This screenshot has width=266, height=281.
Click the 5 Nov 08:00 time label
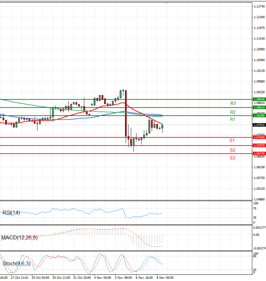click(124, 278)
